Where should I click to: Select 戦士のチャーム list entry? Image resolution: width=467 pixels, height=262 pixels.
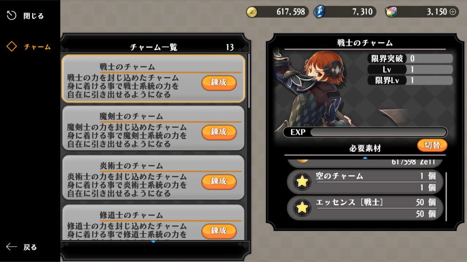(153, 79)
